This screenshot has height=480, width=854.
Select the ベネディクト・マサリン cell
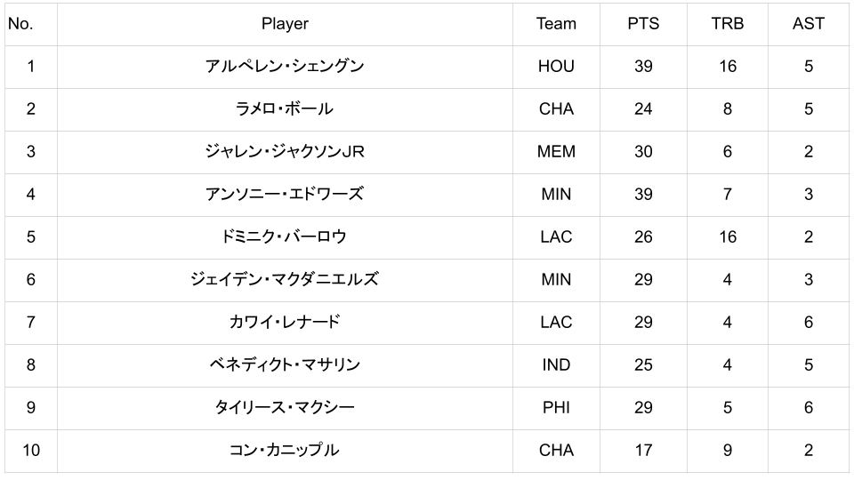[x=285, y=365]
